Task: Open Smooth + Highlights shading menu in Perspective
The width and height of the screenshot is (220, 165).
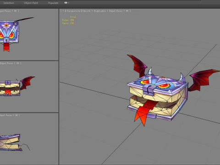Action: [94, 11]
